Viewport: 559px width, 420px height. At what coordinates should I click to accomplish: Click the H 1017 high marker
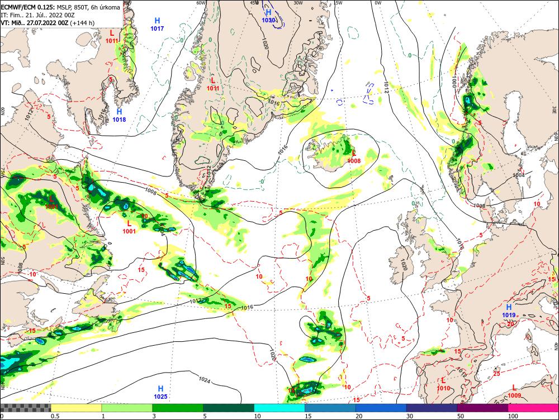(x=157, y=24)
